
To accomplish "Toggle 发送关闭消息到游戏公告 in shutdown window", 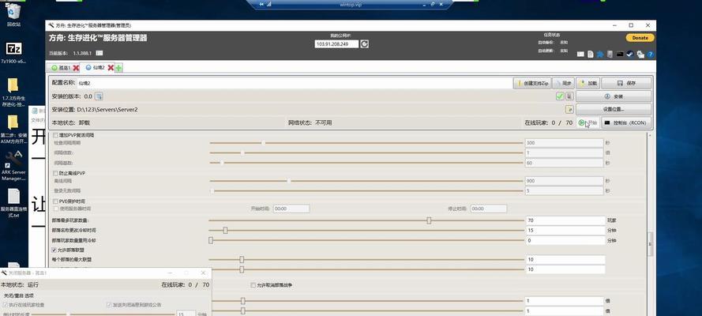I will [x=109, y=305].
